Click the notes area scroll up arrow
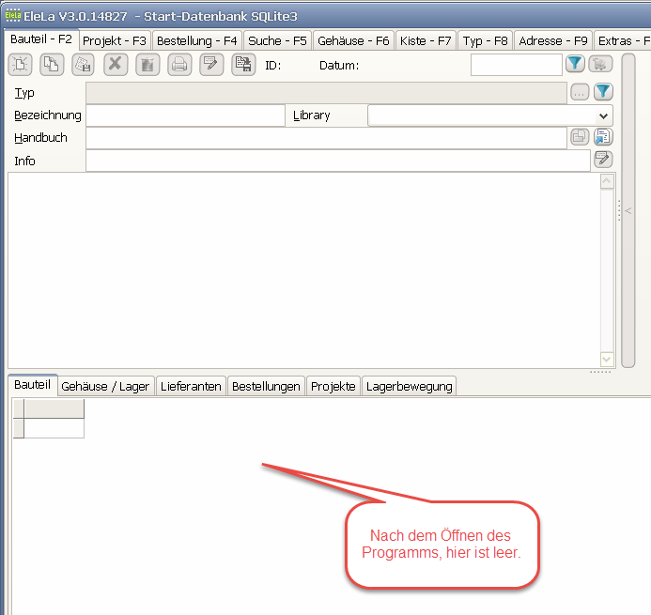This screenshot has height=615, width=651. pyautogui.click(x=607, y=181)
